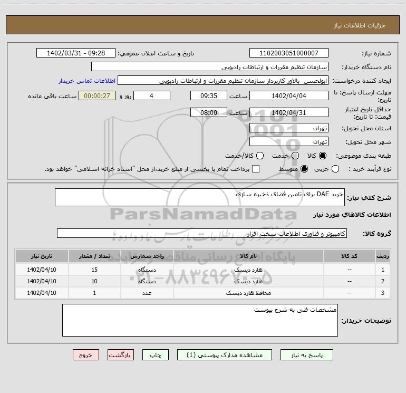This screenshot has height=393, width=406.
Task: Click the تعداد / مقدار column header
Action: tap(94, 256)
